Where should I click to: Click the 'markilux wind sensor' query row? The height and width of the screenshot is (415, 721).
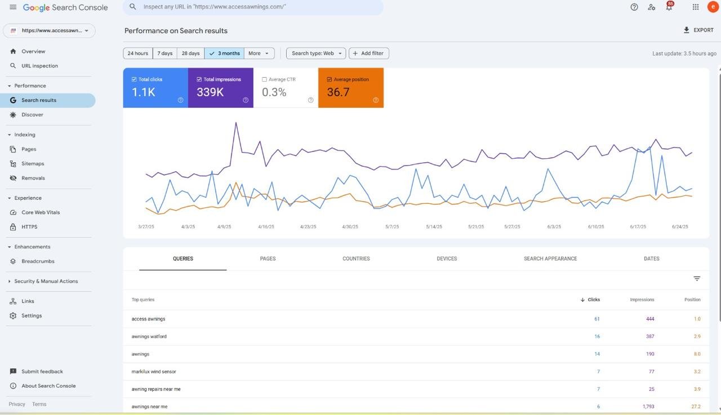pos(416,372)
